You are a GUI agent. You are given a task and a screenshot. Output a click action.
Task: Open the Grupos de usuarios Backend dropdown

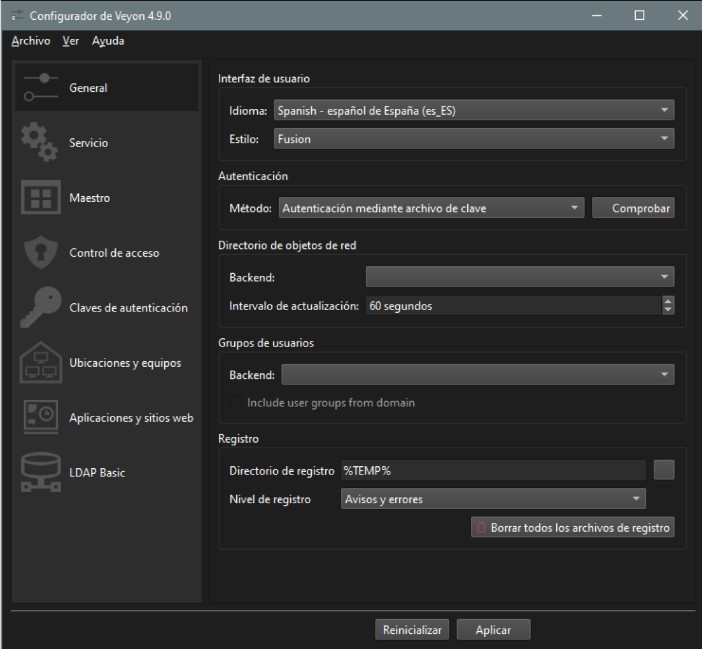tap(478, 374)
